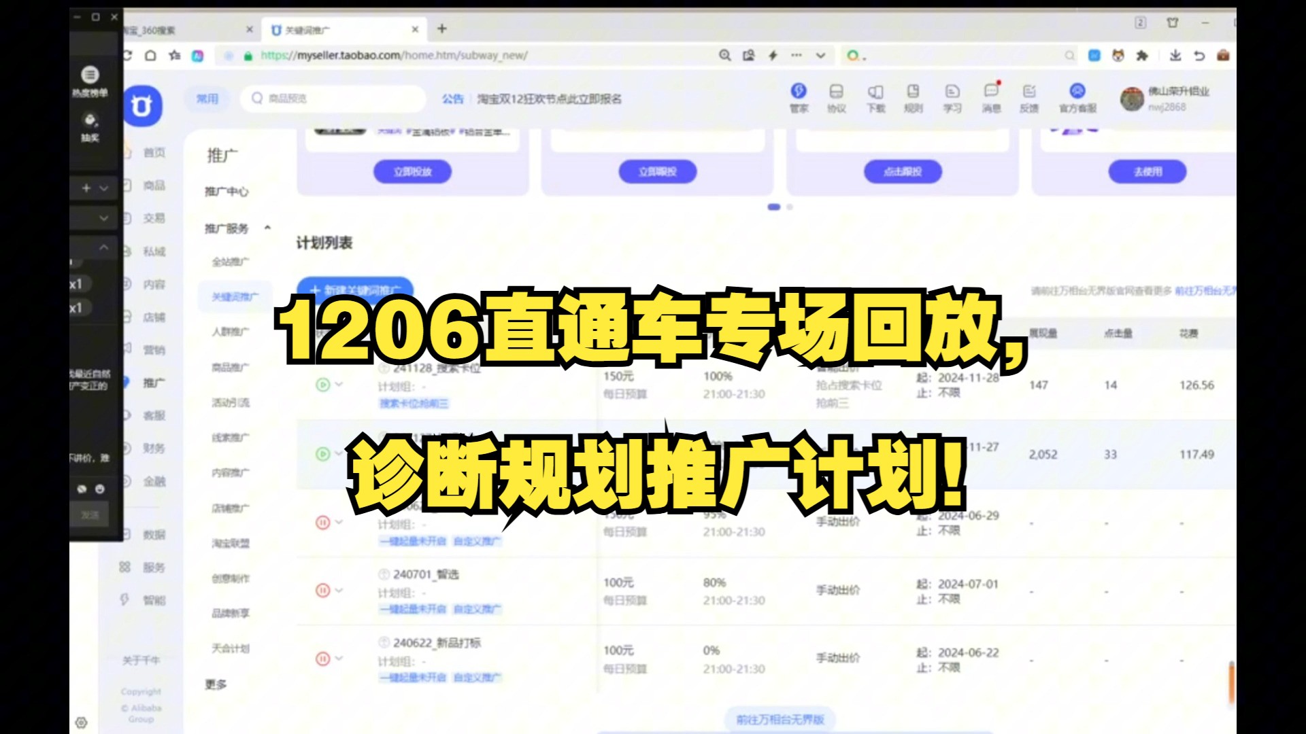The height and width of the screenshot is (734, 1306).
Task: Click the 去使用 button
Action: 1148,172
